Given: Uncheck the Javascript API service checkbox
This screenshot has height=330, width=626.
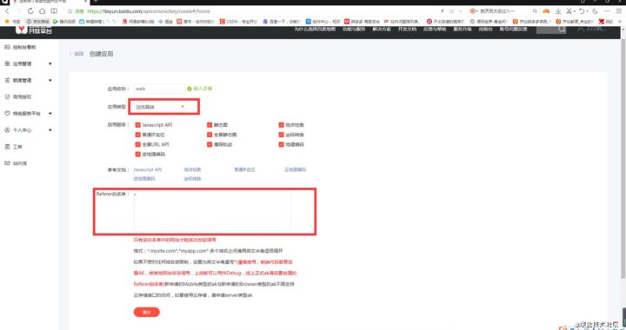Looking at the screenshot, I should 137,125.
